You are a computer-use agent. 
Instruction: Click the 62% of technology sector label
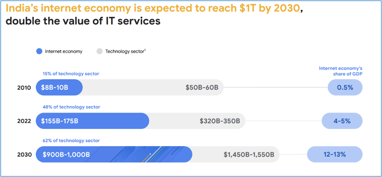click(71, 141)
